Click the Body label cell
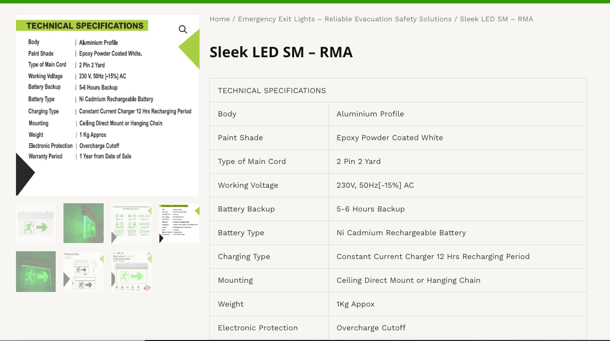Viewport: 610px width, 341px height. tap(269, 114)
